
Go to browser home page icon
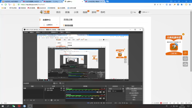point(14,4)
